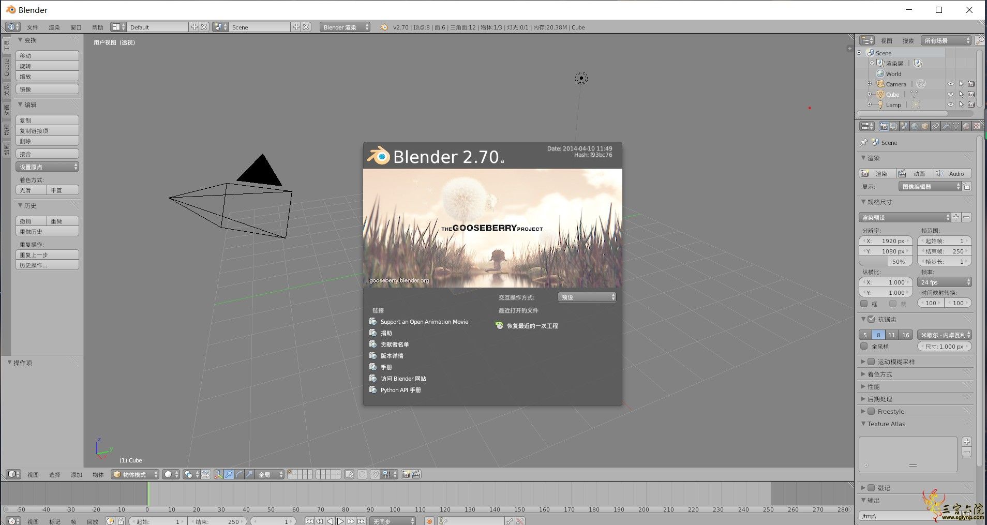Click the outliner search magnifier icon
This screenshot has width=987, height=525.
pos(979,40)
